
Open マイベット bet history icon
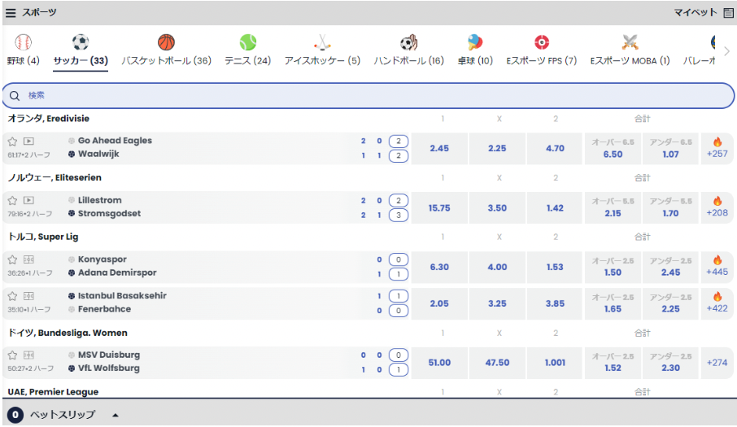(728, 13)
